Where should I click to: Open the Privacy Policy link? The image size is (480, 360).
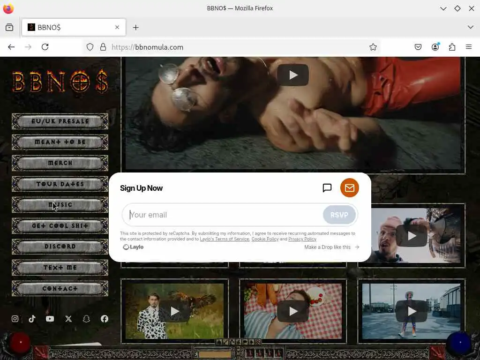[302, 239]
